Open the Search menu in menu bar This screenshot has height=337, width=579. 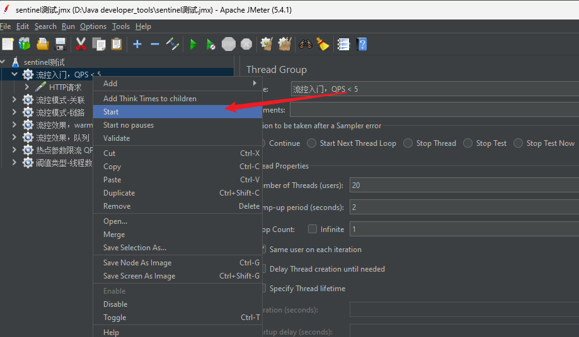coord(45,26)
